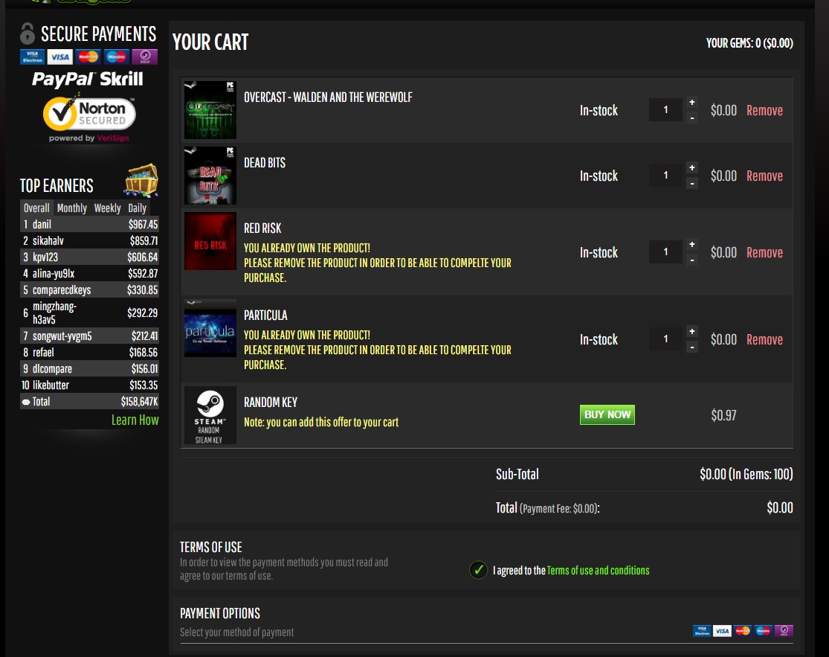Screen dimensions: 829x657
Task: Click the Particula quantity field
Action: 665,339
